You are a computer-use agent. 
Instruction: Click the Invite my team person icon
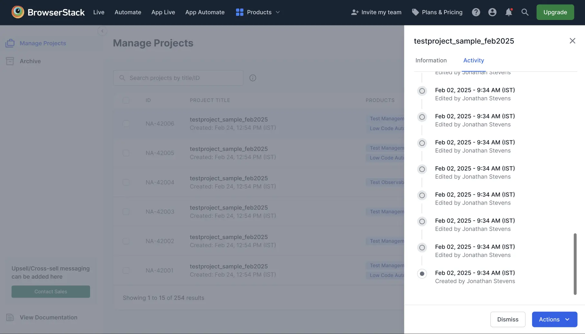point(355,12)
